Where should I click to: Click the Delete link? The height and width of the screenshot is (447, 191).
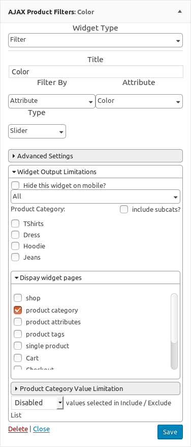click(18, 429)
